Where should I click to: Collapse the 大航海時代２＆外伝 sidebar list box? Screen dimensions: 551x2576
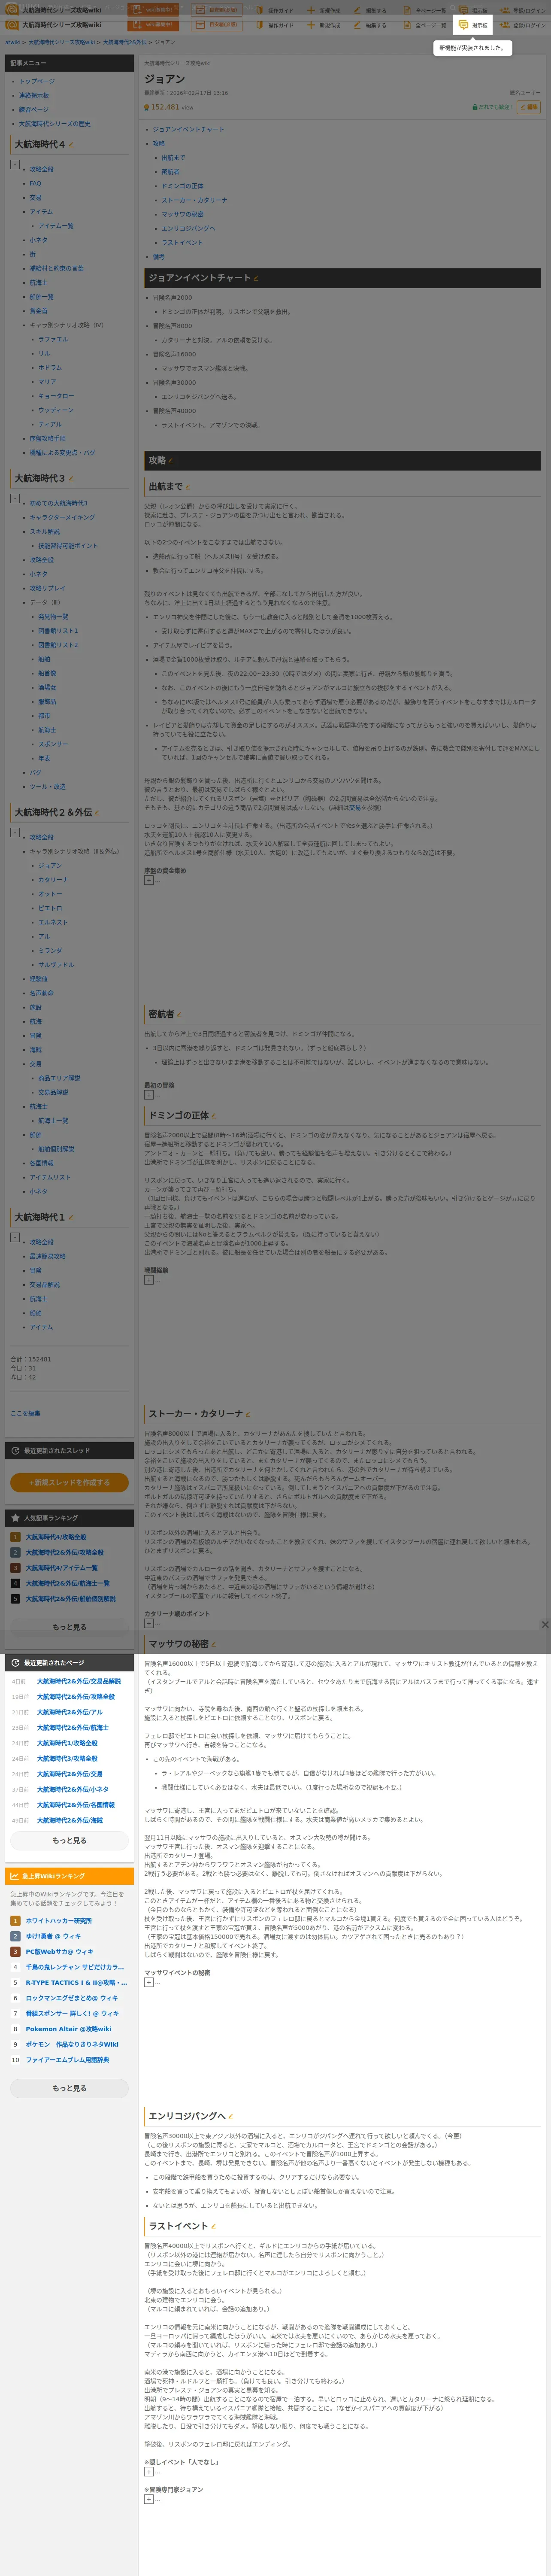coord(15,832)
